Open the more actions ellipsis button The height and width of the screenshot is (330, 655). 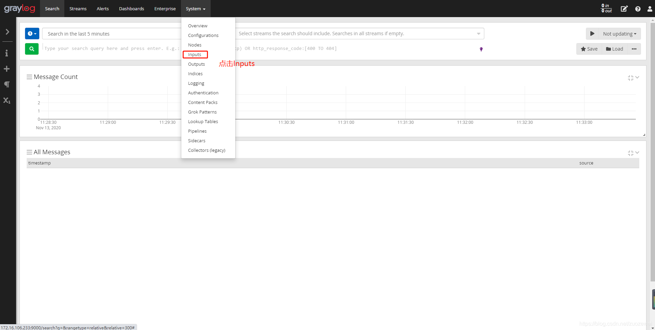click(x=634, y=49)
